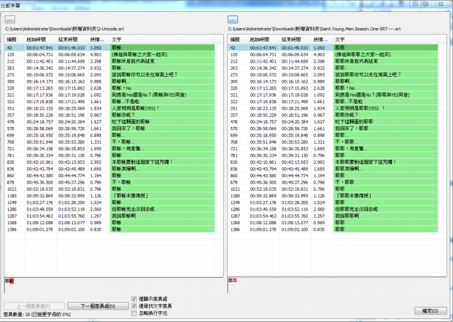Sort by 編號 column in 2-Unicode.srt list
The image size is (453, 322).
[14, 39]
